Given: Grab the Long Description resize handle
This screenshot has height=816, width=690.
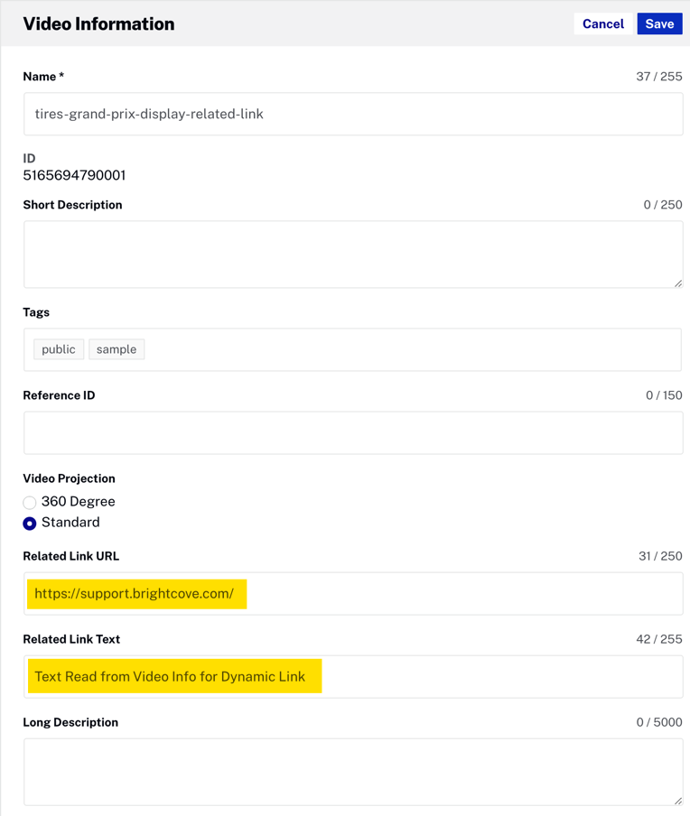Looking at the screenshot, I should 677,800.
